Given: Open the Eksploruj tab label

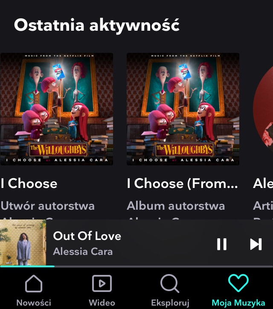Looking at the screenshot, I should pyautogui.click(x=170, y=303).
